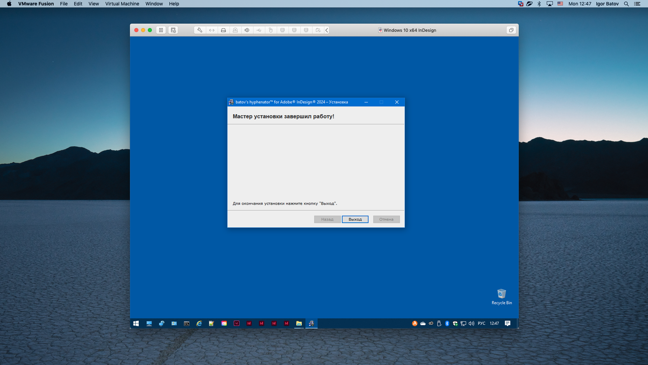
Task: Click the USB device icon in VMware toolbar
Action: (x=259, y=30)
